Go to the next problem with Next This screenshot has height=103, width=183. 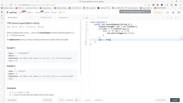tap(77, 100)
